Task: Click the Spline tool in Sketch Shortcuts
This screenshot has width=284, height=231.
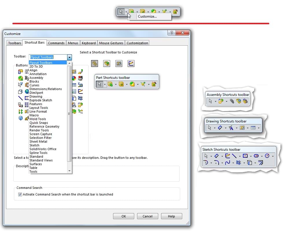Action: tap(228, 163)
